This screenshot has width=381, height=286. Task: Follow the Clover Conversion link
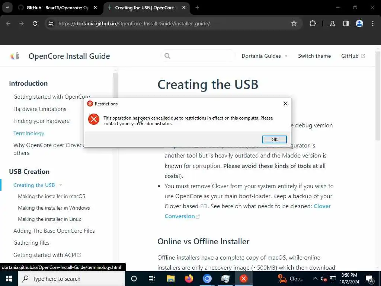pyautogui.click(x=247, y=211)
